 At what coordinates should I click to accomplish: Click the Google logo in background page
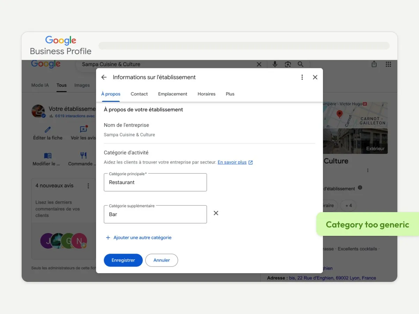point(46,64)
